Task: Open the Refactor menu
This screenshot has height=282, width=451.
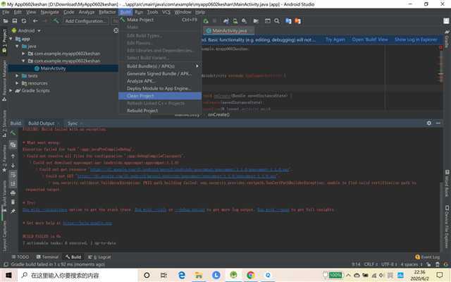Action: [107, 12]
